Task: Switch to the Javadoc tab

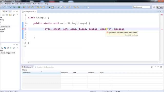Action: point(39,67)
